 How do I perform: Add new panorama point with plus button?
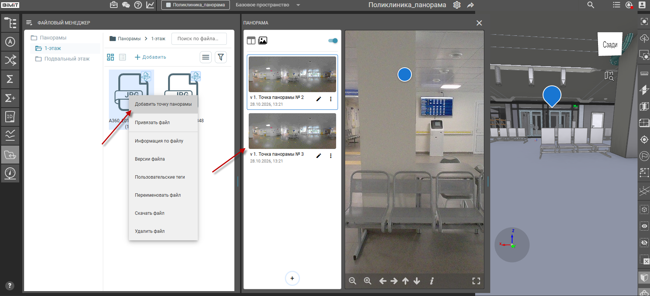[x=292, y=278]
